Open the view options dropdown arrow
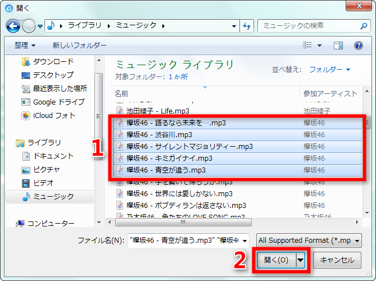This screenshot has height=281, width=376. [319, 46]
